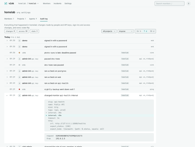
Task: Click 'dns-home was paused' text
Action: pyautogui.click(x=54, y=65)
